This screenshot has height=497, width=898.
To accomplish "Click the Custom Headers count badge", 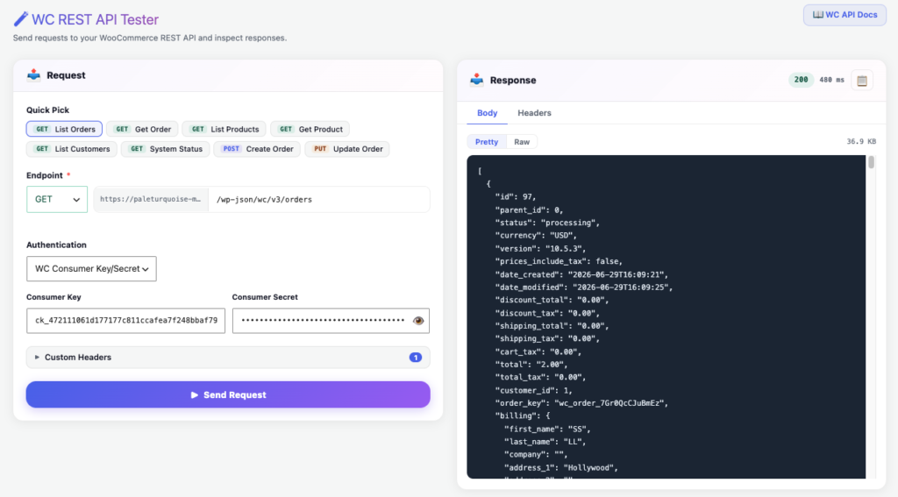I will tap(415, 358).
